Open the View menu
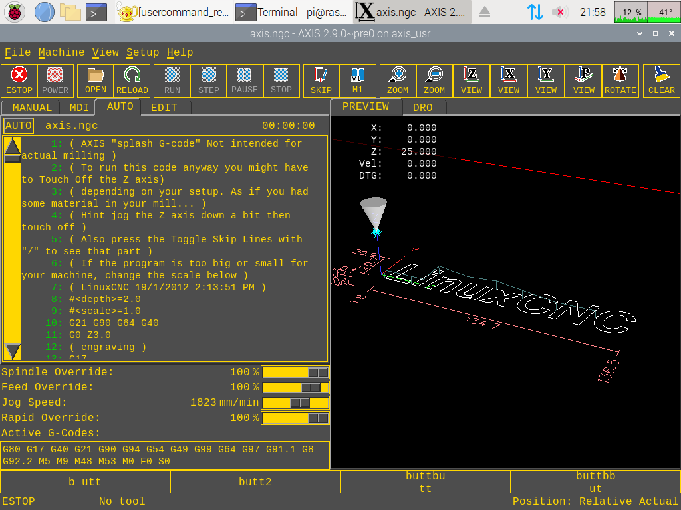Viewport: 681px width, 510px height. click(106, 52)
